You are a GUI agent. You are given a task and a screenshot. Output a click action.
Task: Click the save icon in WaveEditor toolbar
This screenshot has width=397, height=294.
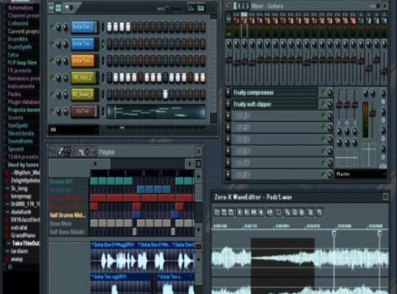click(x=224, y=212)
